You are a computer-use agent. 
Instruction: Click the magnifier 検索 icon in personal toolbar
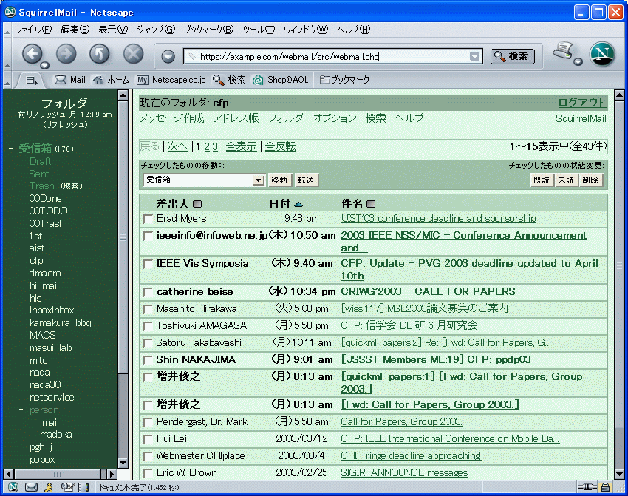point(218,80)
